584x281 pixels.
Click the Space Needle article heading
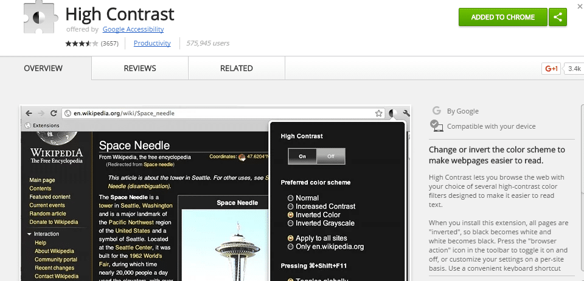click(x=134, y=145)
